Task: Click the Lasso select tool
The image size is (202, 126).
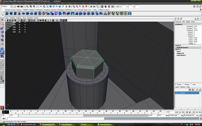Action: coord(2,24)
